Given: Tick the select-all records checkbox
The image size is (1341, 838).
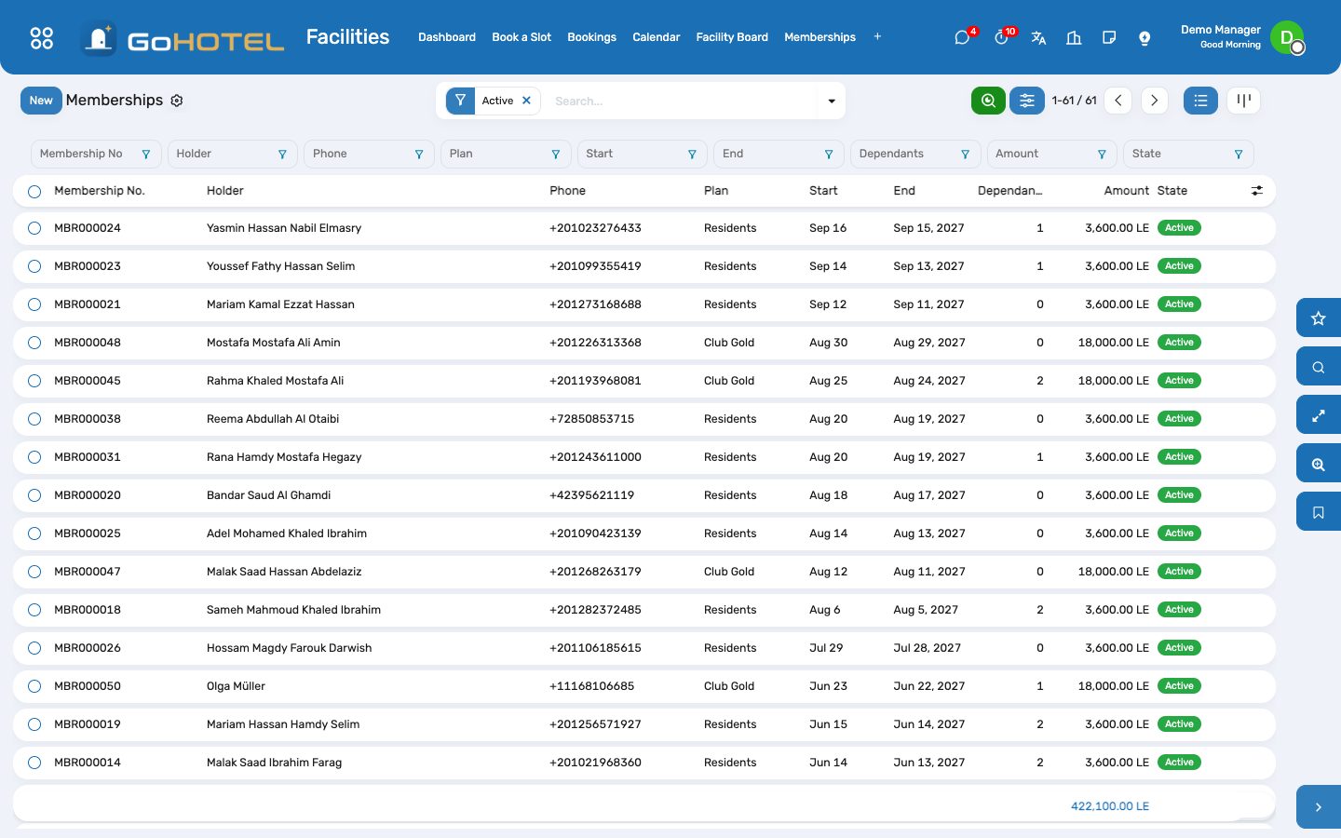Looking at the screenshot, I should tap(34, 192).
